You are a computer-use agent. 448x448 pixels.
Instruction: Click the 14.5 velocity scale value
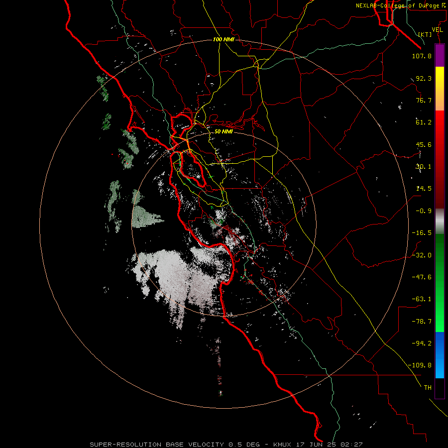tap(424, 189)
